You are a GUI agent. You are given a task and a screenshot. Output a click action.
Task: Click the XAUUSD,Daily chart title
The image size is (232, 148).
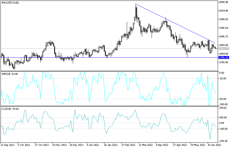pos(10,2)
